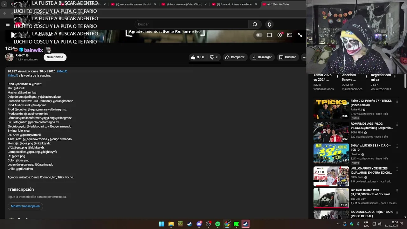Open the YouTube hamburger guide menu
The height and width of the screenshot is (229, 407).
click(x=8, y=24)
